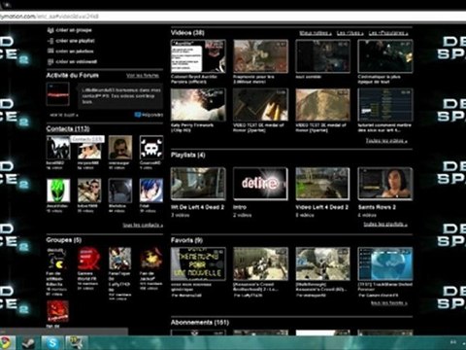466x350 pixels.
Task: Click the 'Groupes (5)' heading
Action: [63, 240]
